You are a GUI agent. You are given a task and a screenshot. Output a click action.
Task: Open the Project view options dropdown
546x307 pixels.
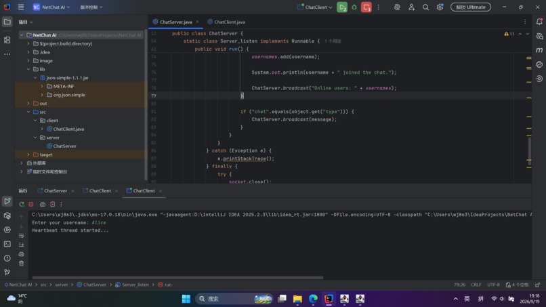point(26,22)
